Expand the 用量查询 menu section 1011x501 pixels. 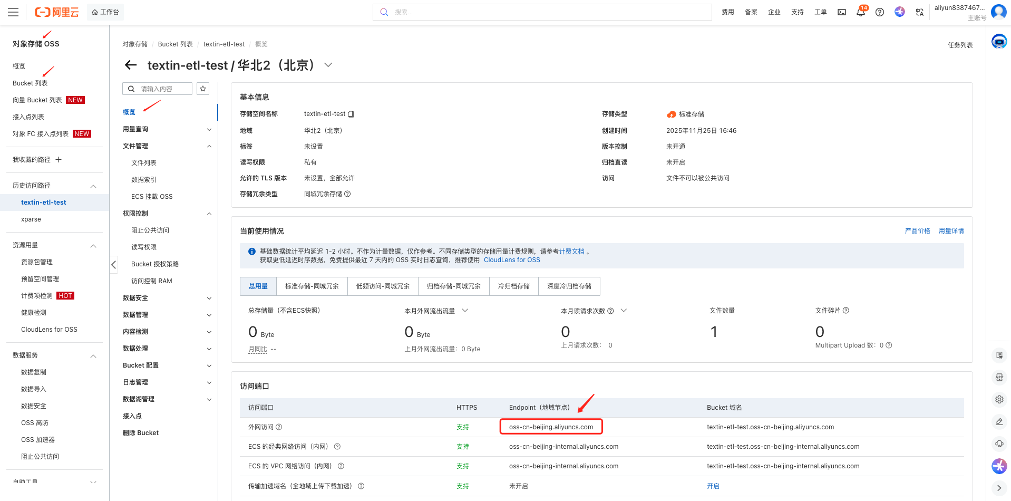tap(209, 129)
